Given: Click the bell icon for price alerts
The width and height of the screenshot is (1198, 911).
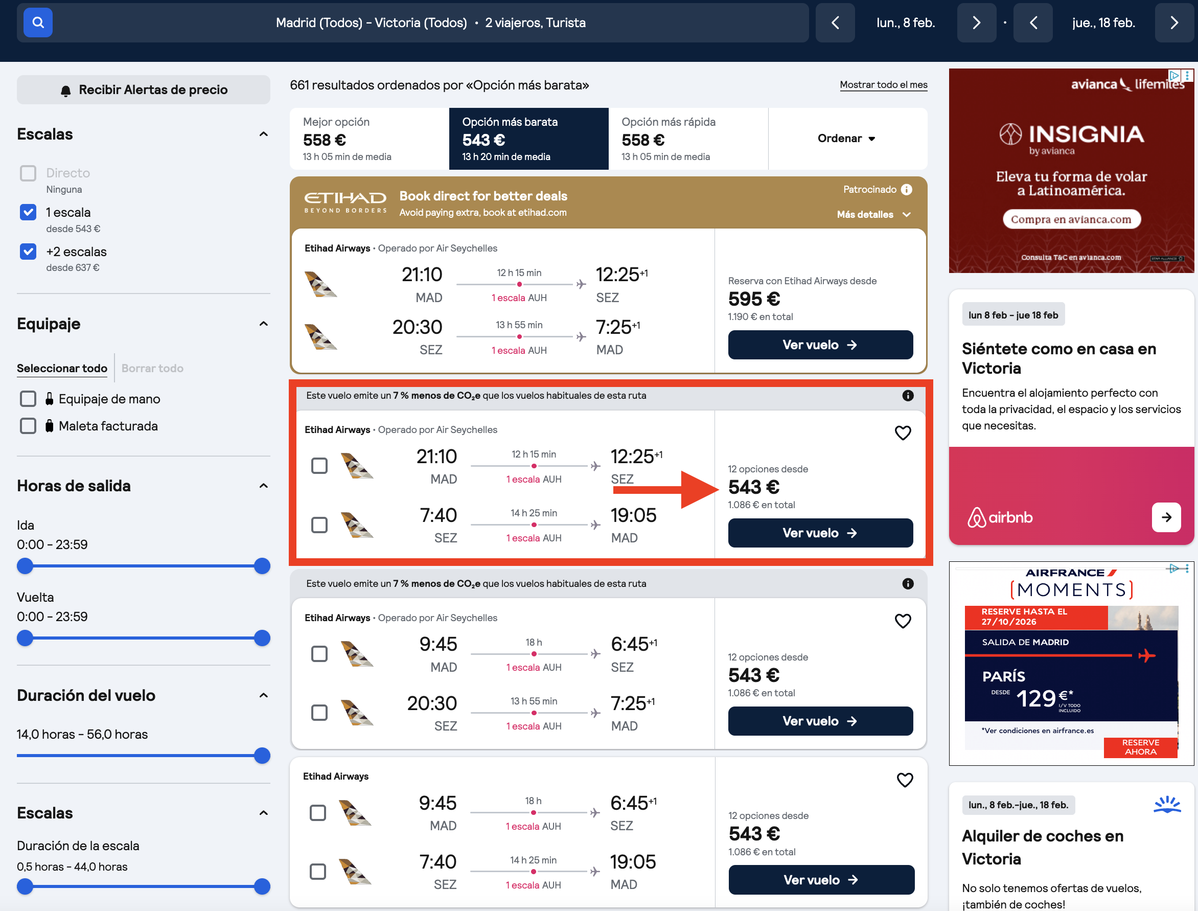Looking at the screenshot, I should tap(65, 90).
